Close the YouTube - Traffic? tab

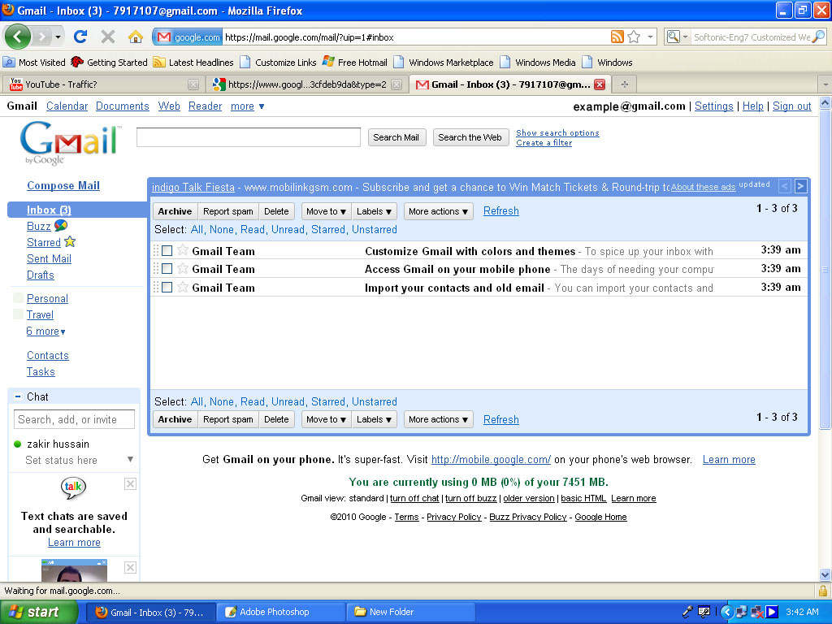(193, 84)
